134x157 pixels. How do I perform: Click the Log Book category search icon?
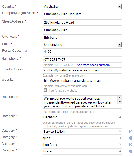[x=120, y=144]
